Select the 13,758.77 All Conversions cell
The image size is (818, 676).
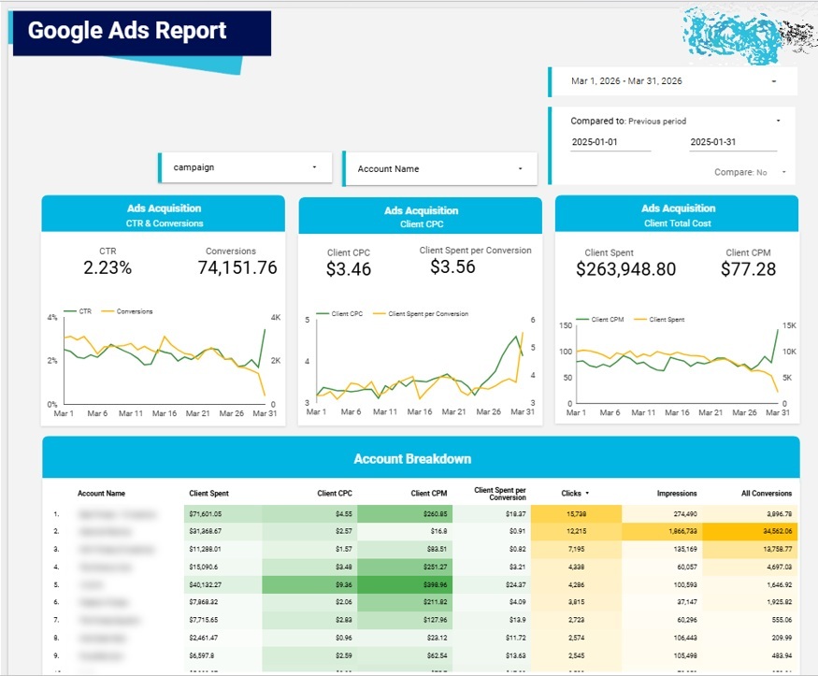coord(751,549)
